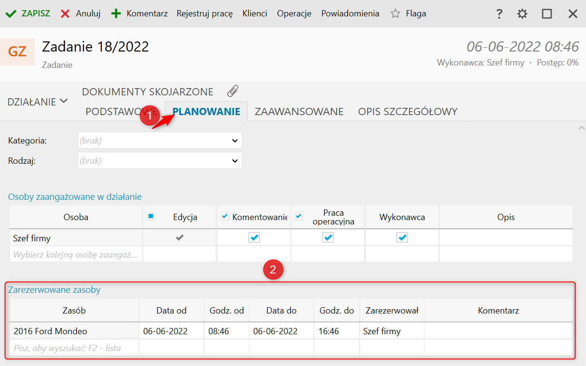Click the Opis column header
The width and height of the screenshot is (586, 366).
(x=506, y=217)
